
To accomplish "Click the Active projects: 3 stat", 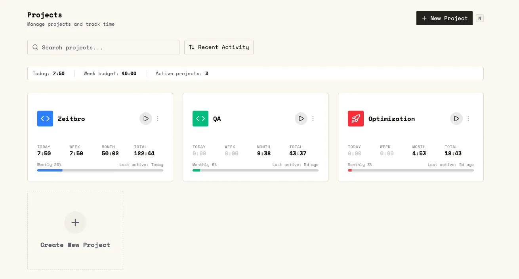I will point(182,74).
